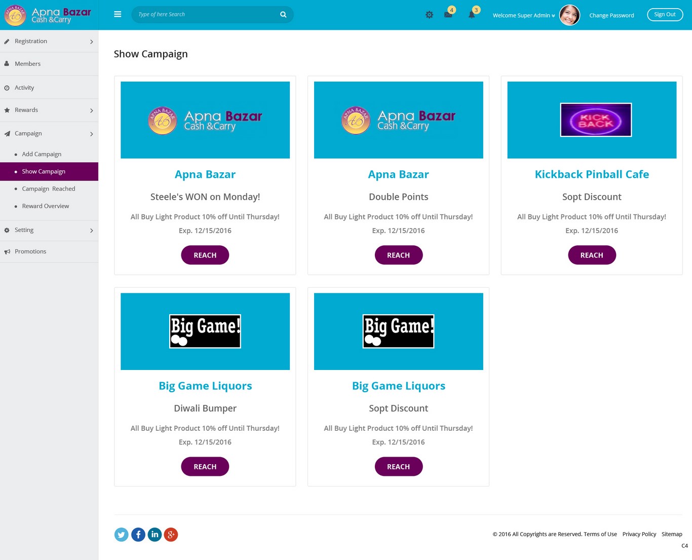Click the Members person icon

7,64
